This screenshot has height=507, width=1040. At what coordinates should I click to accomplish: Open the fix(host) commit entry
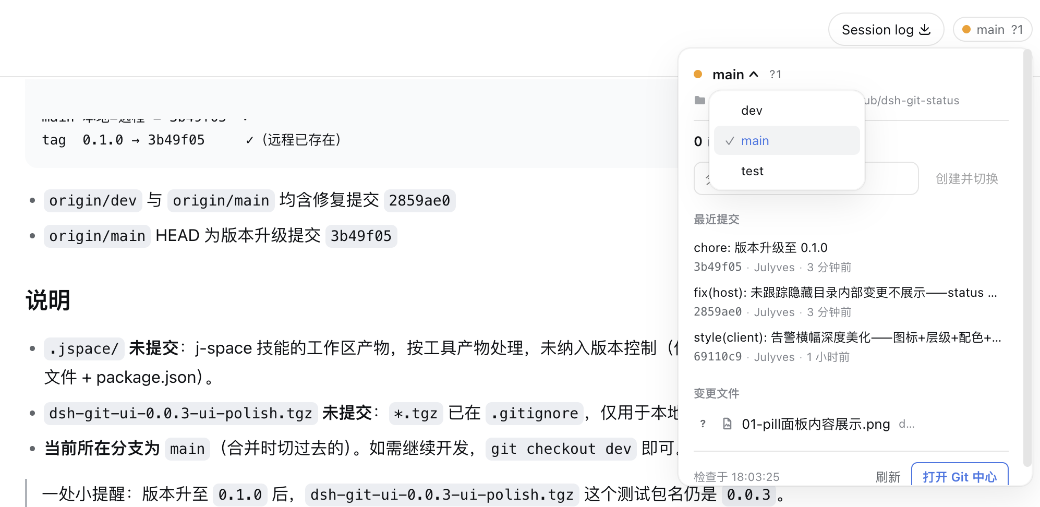845,293
